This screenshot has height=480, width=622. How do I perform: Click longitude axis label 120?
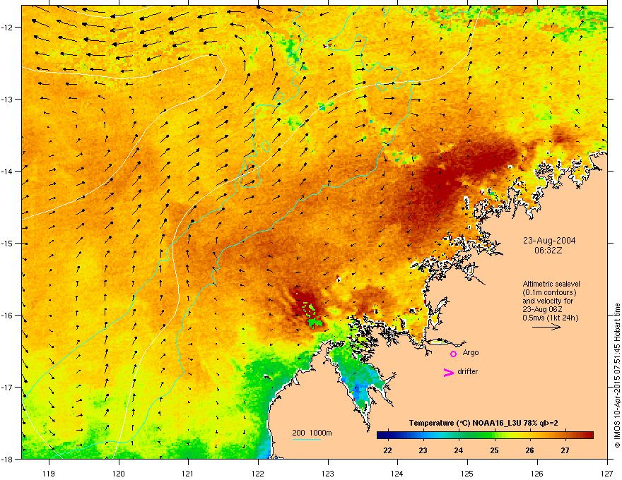tap(119, 473)
